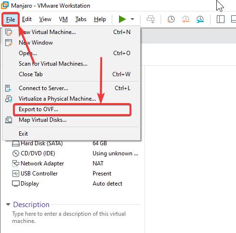Open the Tabs menu

pos(81,19)
